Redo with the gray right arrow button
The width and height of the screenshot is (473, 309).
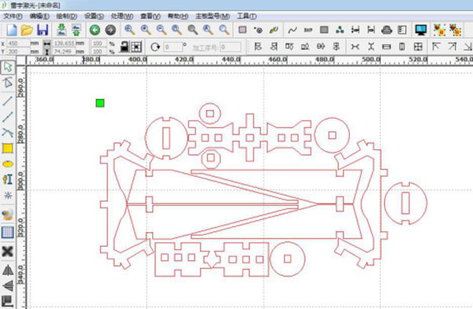click(110, 30)
